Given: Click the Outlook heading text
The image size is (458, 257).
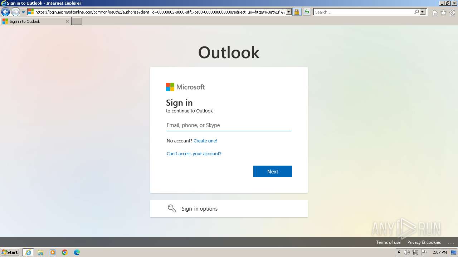Looking at the screenshot, I should 229,52.
